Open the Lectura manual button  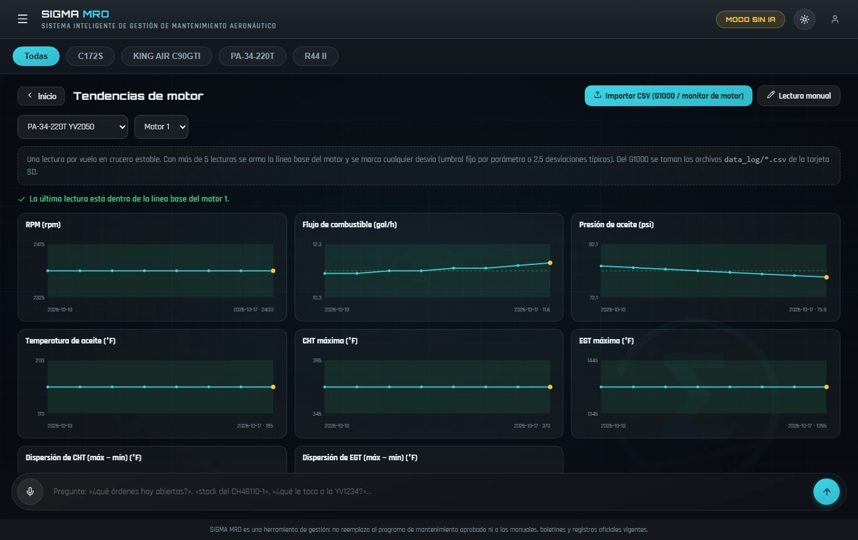point(799,96)
